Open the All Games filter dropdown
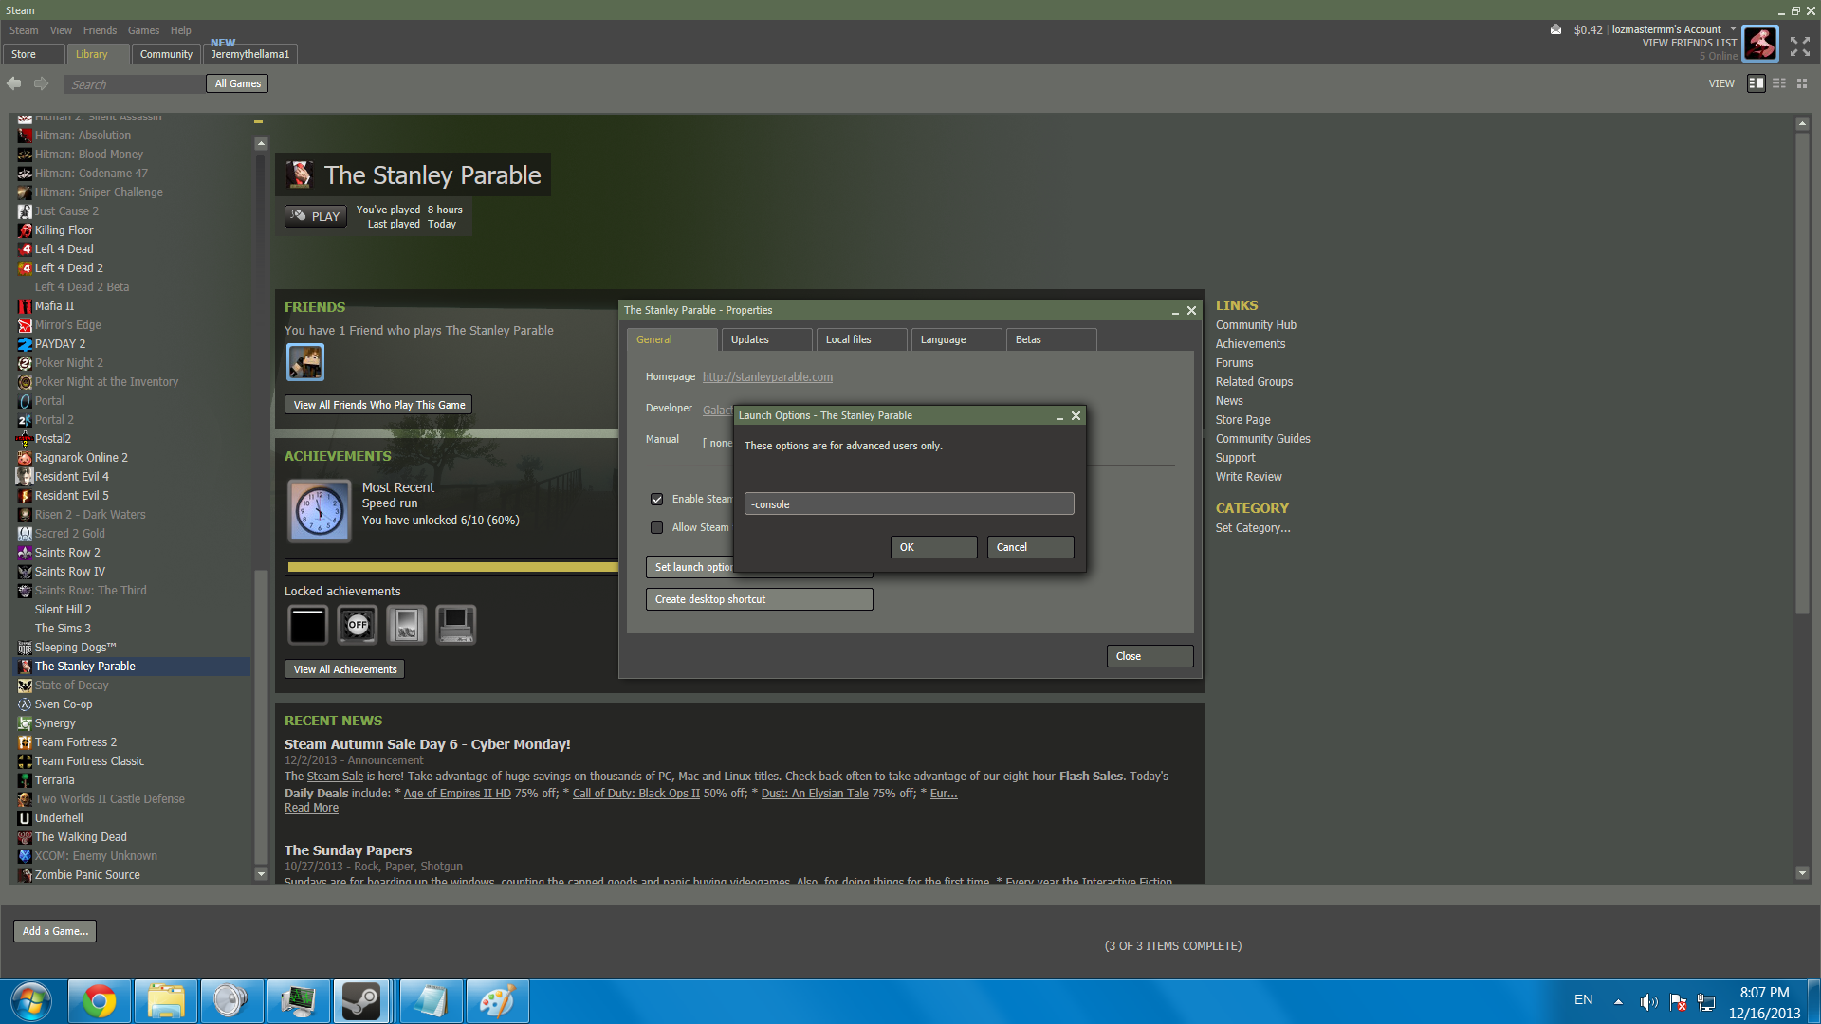The width and height of the screenshot is (1821, 1024). (237, 83)
